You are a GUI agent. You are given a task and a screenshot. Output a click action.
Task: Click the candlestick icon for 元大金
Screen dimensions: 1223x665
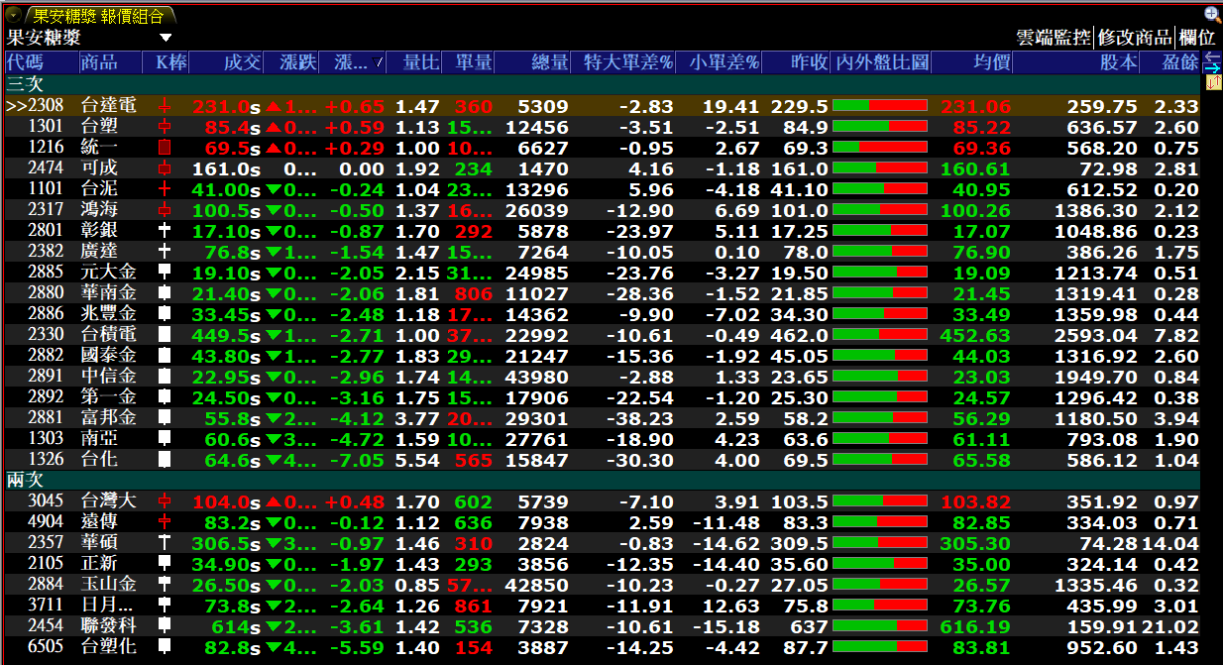(165, 273)
